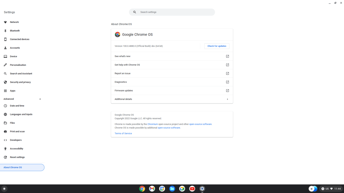Click Report an issue row text
The image size is (344, 193).
click(122, 73)
